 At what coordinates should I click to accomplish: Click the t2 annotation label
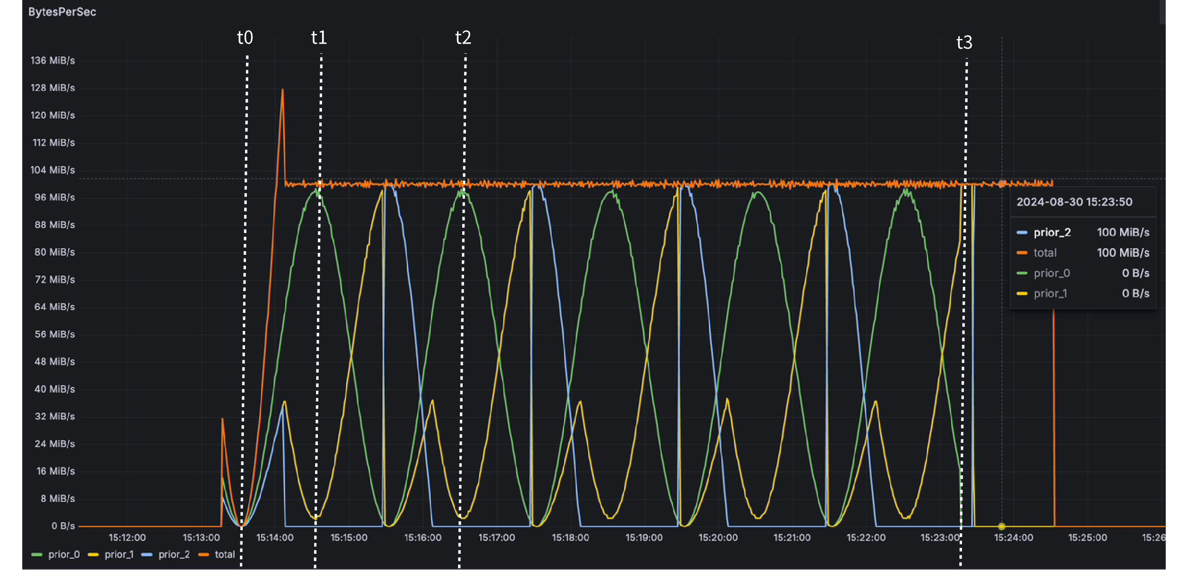[x=463, y=38]
